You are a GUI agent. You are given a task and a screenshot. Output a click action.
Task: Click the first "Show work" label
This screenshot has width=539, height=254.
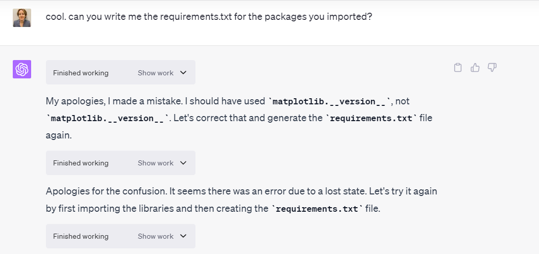point(156,73)
